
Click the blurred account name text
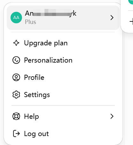[x=51, y=13]
